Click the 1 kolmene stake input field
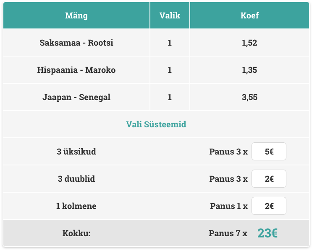 coord(269,206)
